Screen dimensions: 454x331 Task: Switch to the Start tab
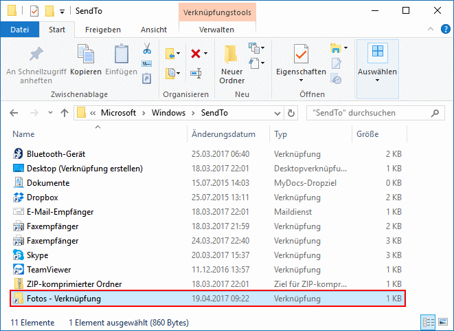tap(57, 30)
